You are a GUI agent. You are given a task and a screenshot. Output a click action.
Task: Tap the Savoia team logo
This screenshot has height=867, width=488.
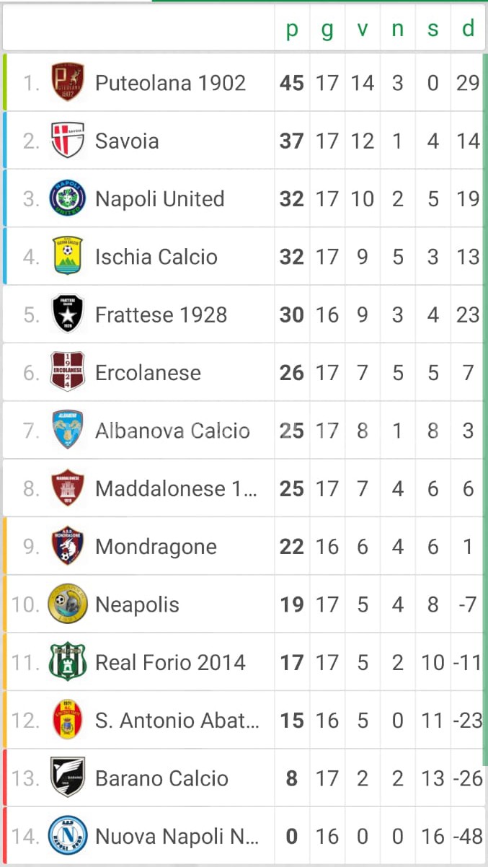[x=68, y=141]
